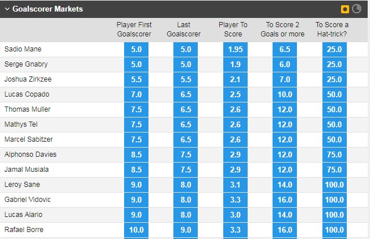Pick Serge Gnabry Player To Score 1.9
Screen dimensions: 370x239
[235, 65]
